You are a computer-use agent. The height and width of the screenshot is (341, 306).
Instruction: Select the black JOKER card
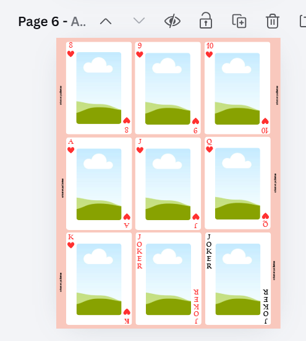(x=237, y=279)
